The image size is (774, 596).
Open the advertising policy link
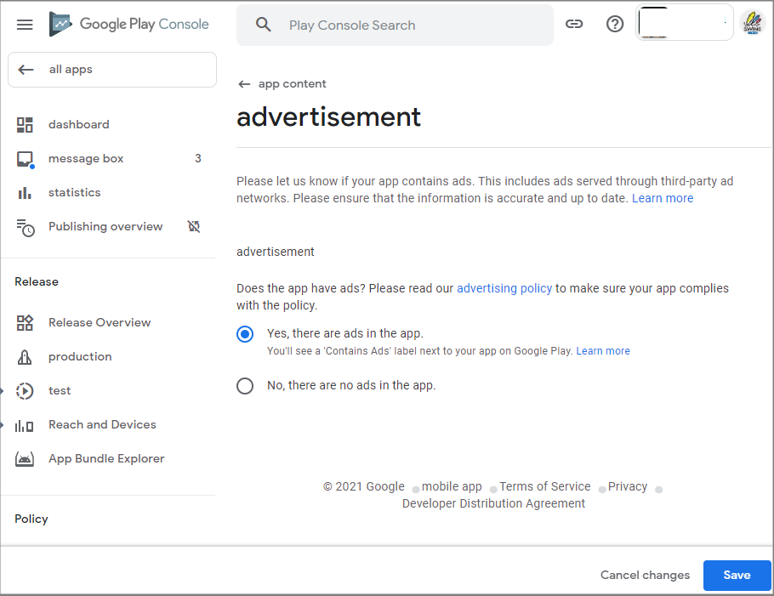tap(504, 288)
